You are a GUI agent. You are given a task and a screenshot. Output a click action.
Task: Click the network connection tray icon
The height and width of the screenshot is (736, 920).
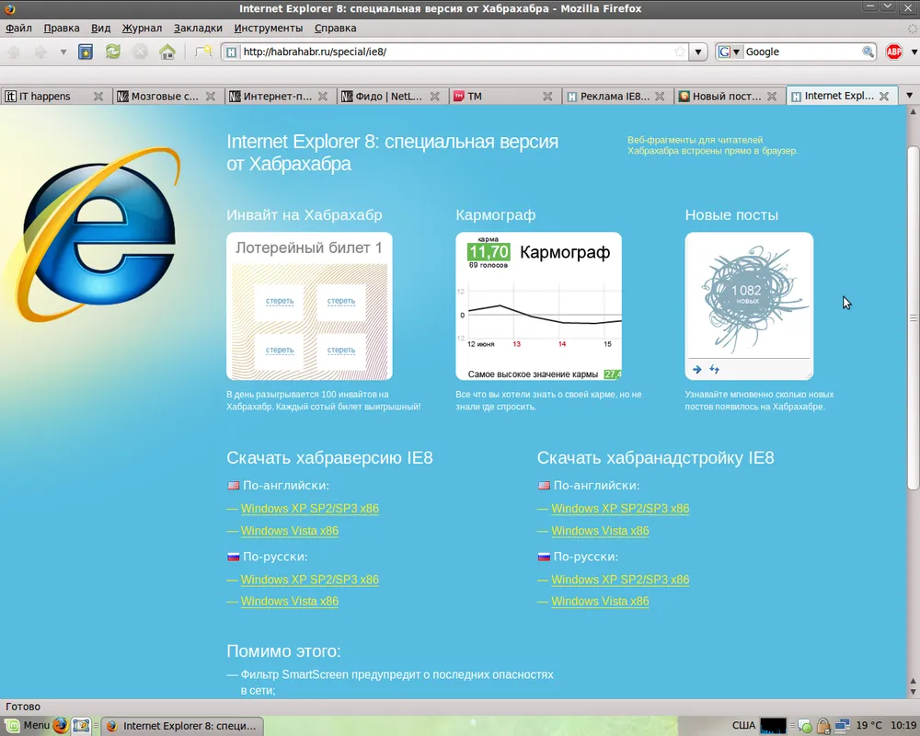click(842, 726)
